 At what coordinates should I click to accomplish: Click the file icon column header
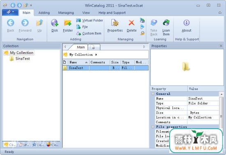click(x=65, y=62)
